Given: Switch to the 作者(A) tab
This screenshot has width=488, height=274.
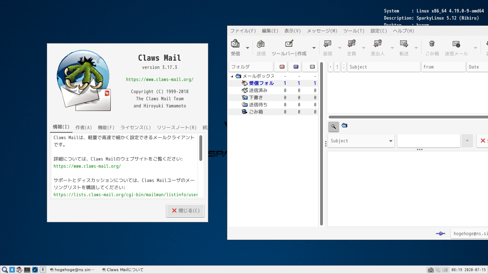Looking at the screenshot, I should point(84,127).
